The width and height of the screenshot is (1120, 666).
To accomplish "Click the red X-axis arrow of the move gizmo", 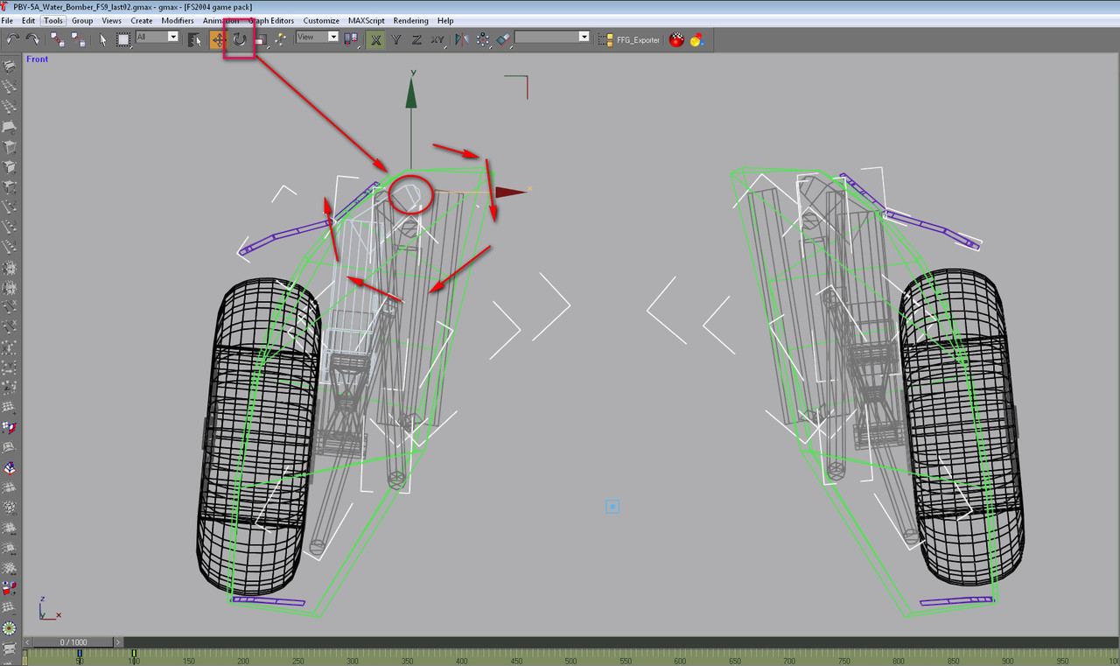I will [x=509, y=192].
